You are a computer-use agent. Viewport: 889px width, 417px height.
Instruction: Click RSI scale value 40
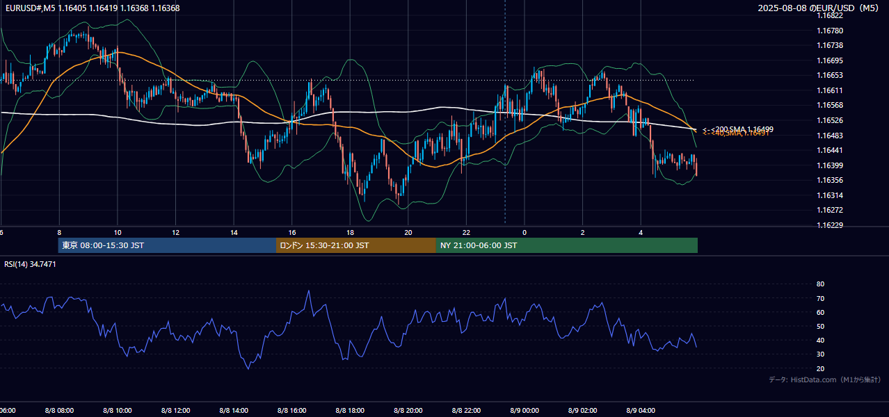[x=820, y=340]
